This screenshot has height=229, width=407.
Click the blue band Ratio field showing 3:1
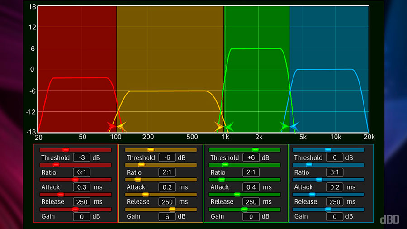[x=335, y=172]
